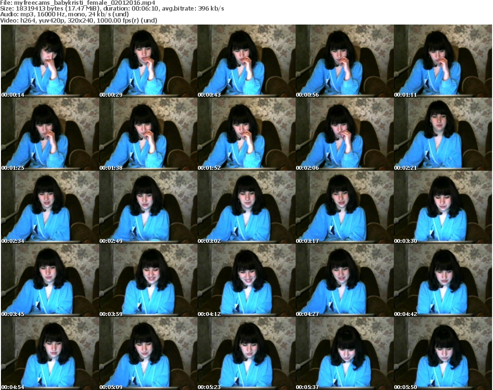Open the frame thumbnail stamped 00:04:54

point(50,353)
